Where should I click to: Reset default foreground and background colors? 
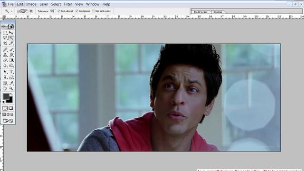(x=4, y=102)
